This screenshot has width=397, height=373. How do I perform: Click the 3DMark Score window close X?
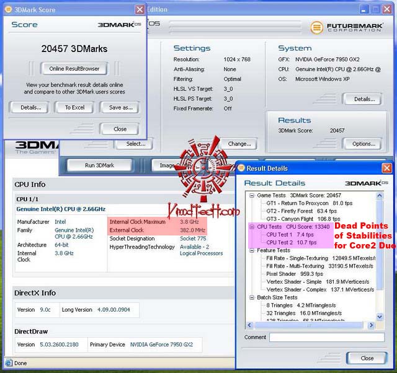[x=140, y=10]
